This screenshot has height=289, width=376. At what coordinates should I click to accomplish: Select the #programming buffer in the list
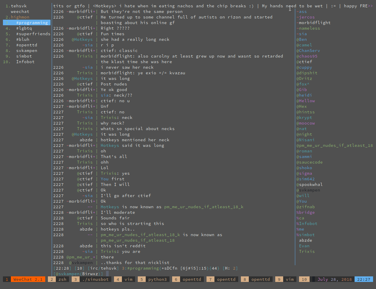(x=32, y=23)
